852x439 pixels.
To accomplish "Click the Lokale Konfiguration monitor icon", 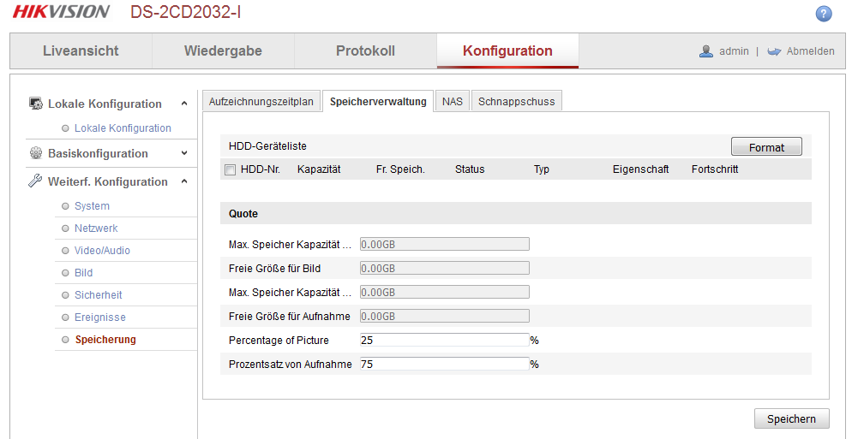I will pos(36,104).
